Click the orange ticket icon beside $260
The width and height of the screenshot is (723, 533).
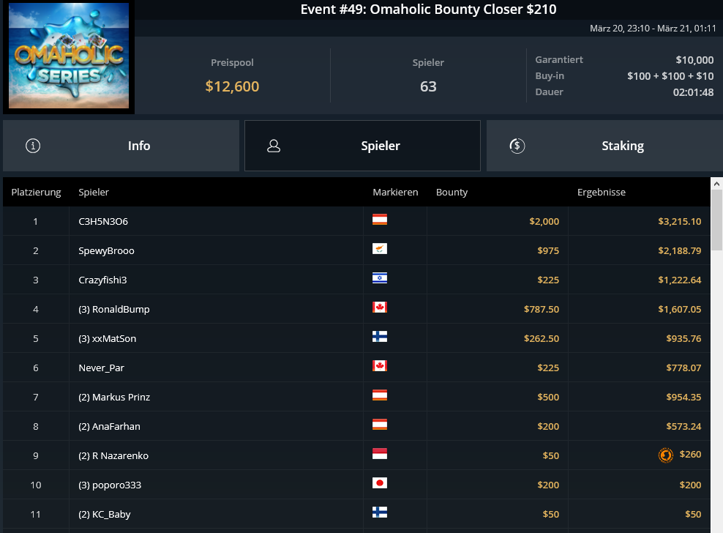point(666,455)
